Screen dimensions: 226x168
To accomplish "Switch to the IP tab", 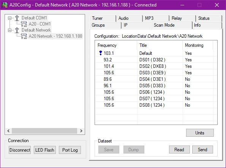I will point(136,25).
